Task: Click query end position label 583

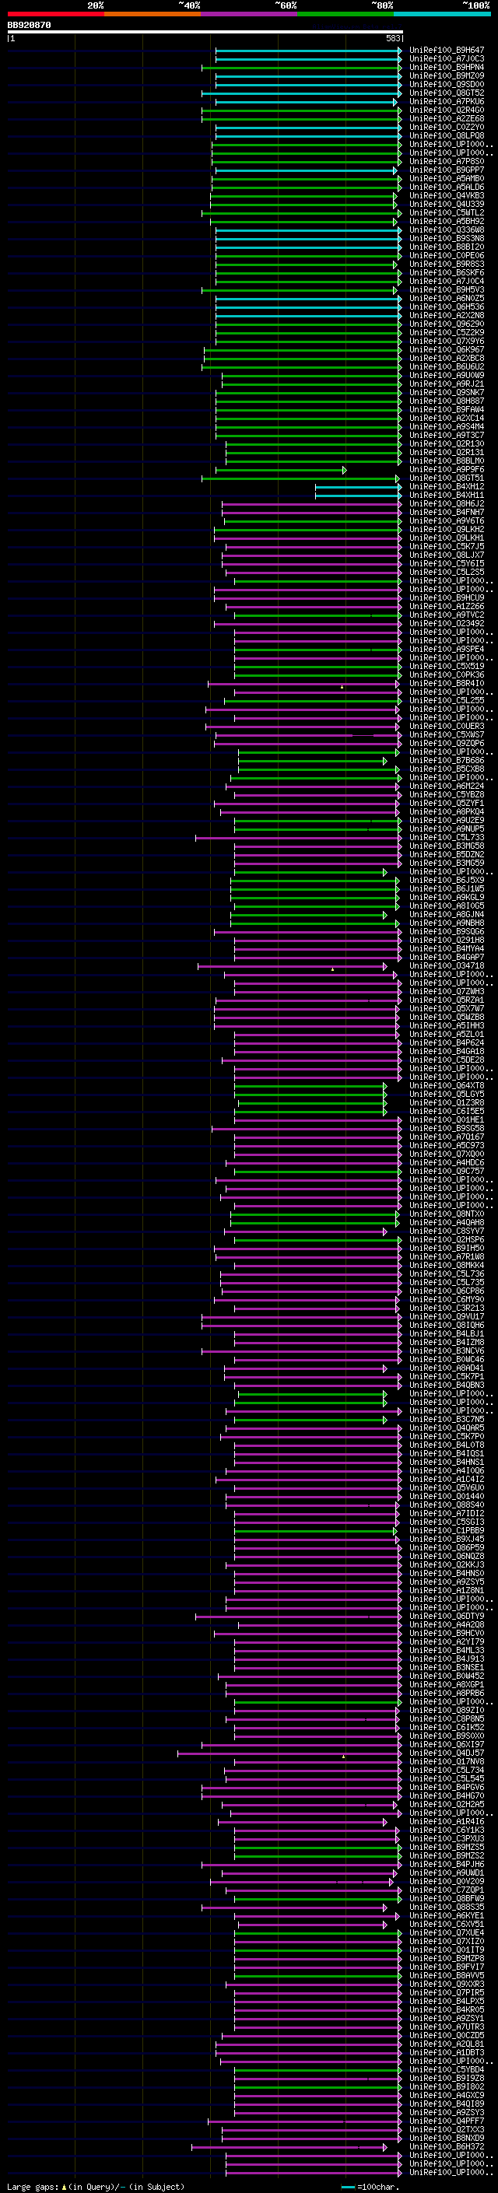Action: point(392,38)
